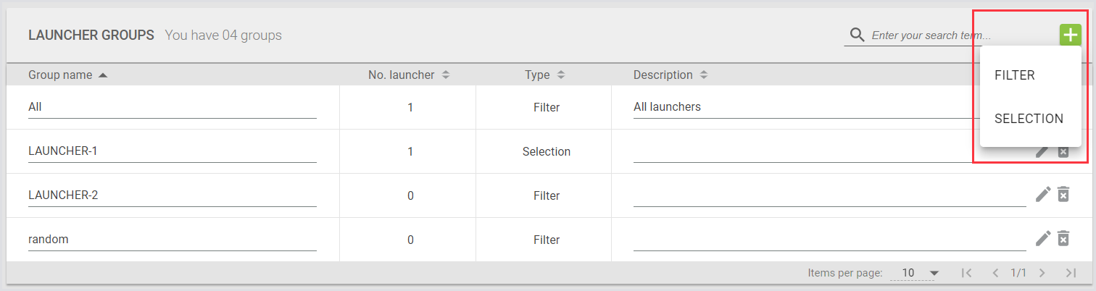This screenshot has height=291, width=1096.
Task: Go to the last page of results
Action: pos(1071,273)
